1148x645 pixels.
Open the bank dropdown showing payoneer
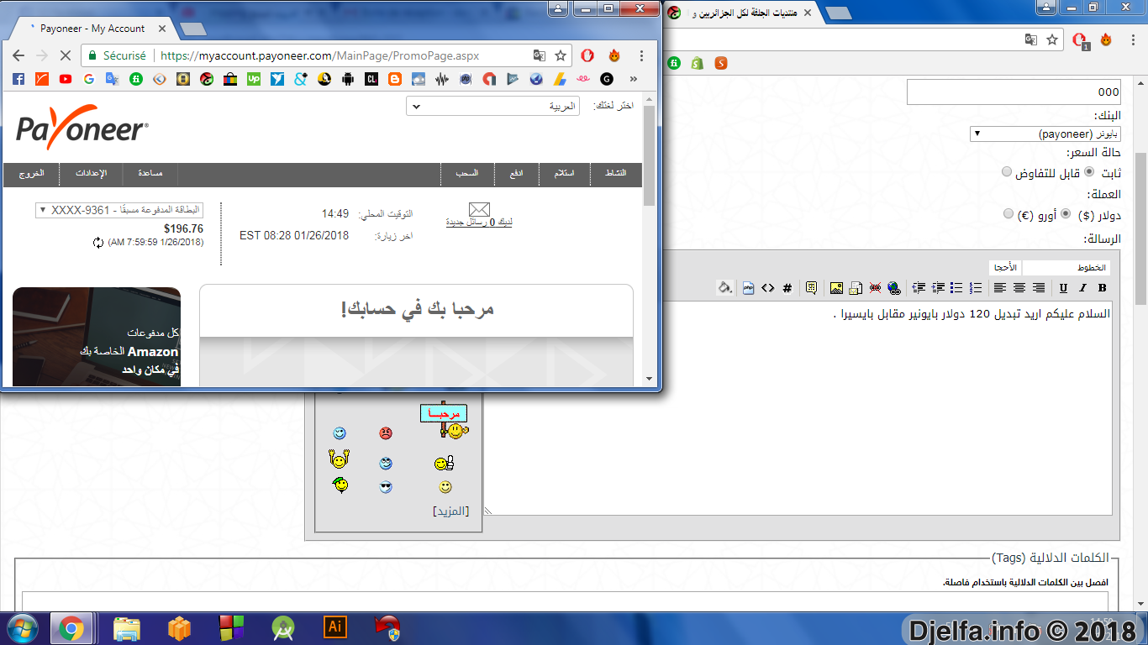pyautogui.click(x=1045, y=134)
